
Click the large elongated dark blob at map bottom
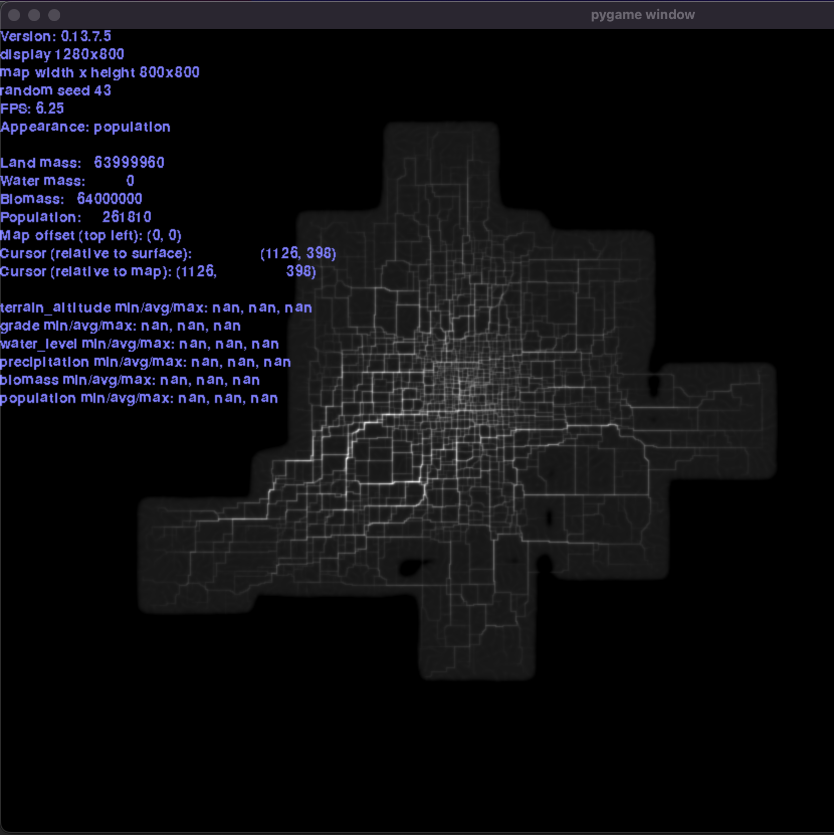tap(413, 567)
